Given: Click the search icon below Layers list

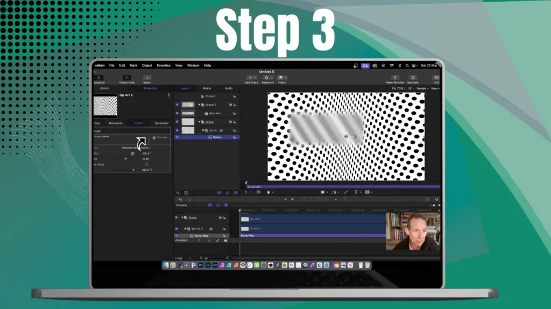Looking at the screenshot, I should 178,193.
